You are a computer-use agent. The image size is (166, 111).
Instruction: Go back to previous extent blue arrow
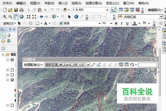tap(41, 17)
